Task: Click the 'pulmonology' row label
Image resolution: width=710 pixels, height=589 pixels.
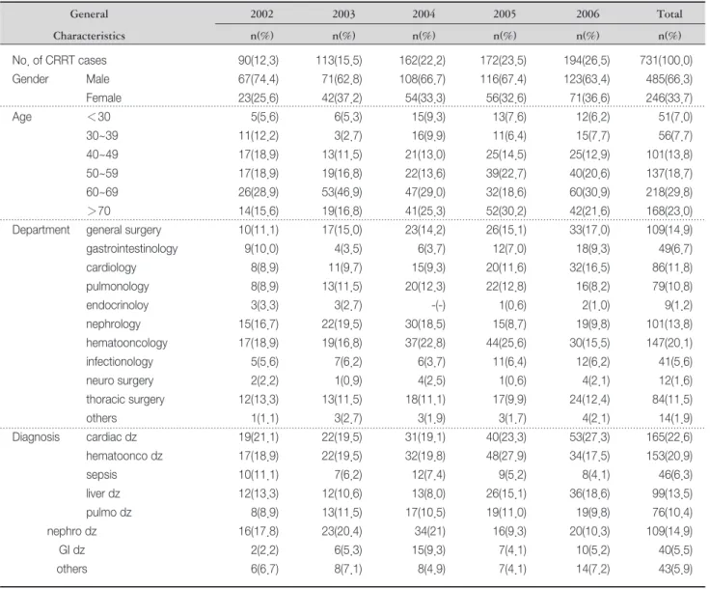Action: 118,287
